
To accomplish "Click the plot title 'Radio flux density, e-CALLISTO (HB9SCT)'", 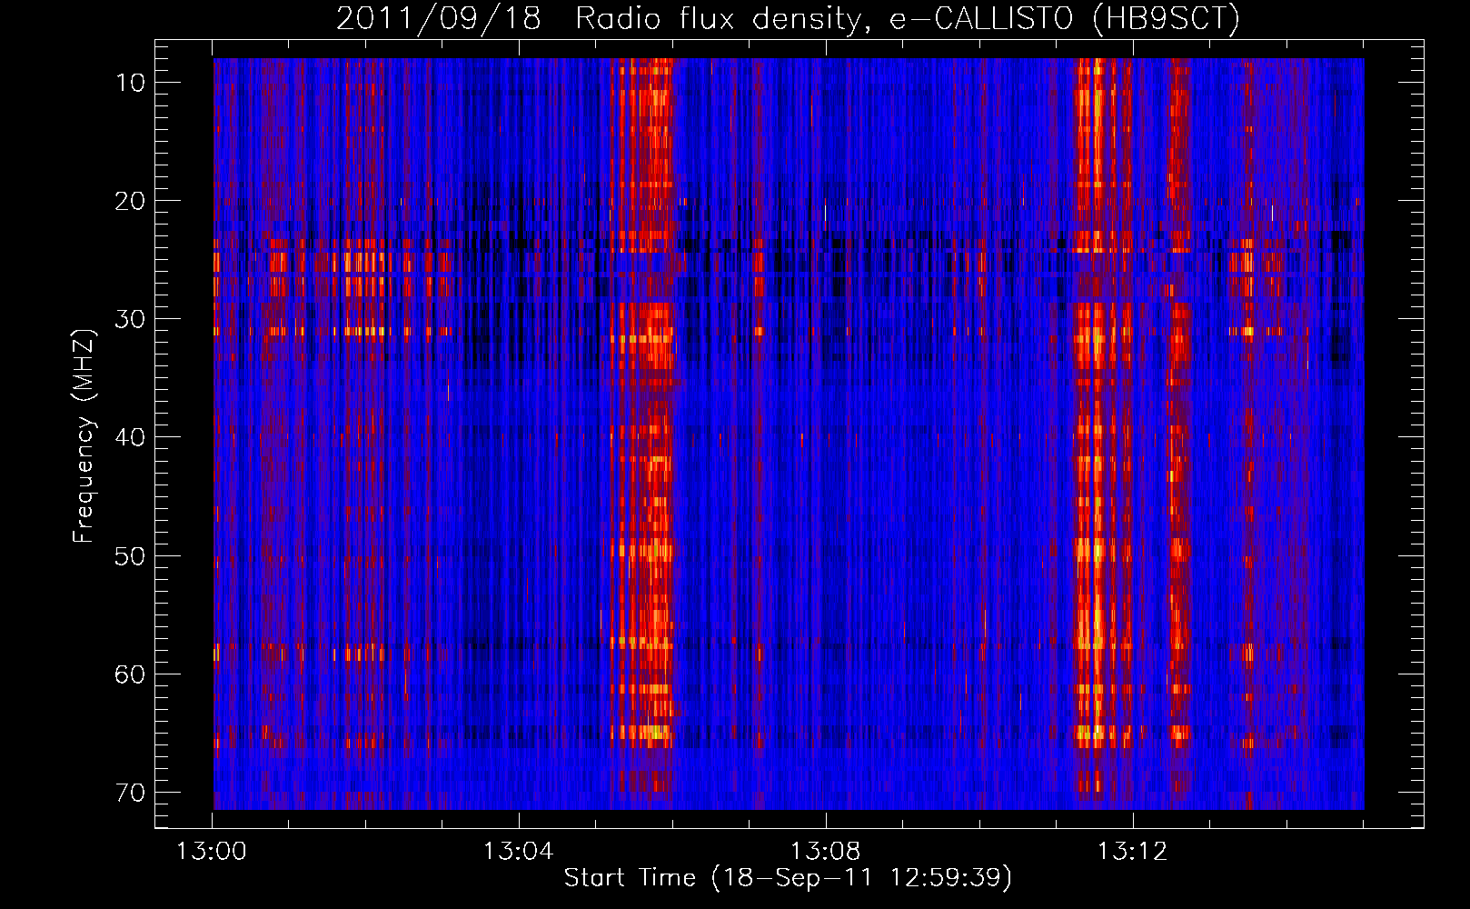I will (x=908, y=18).
